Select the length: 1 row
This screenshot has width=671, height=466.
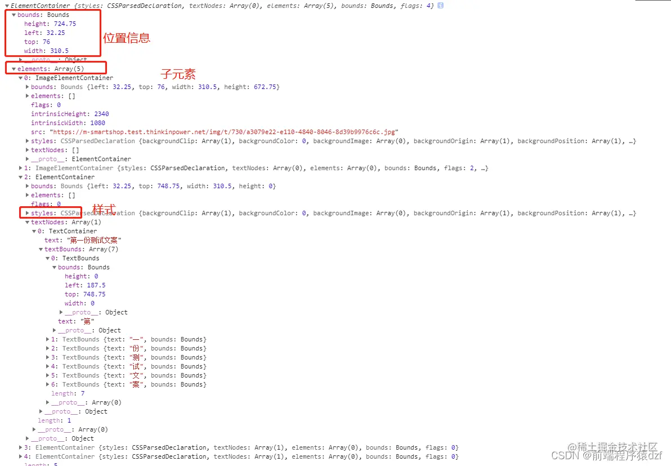pyautogui.click(x=55, y=420)
